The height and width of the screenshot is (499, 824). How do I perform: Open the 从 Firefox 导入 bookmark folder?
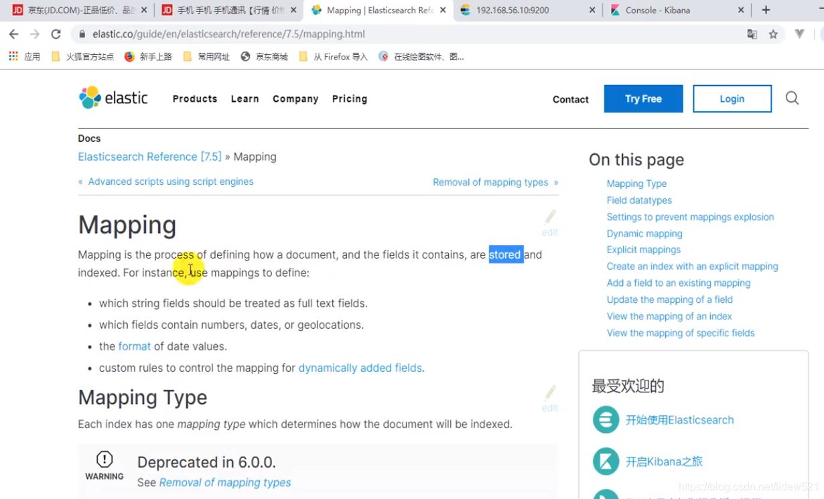point(333,57)
